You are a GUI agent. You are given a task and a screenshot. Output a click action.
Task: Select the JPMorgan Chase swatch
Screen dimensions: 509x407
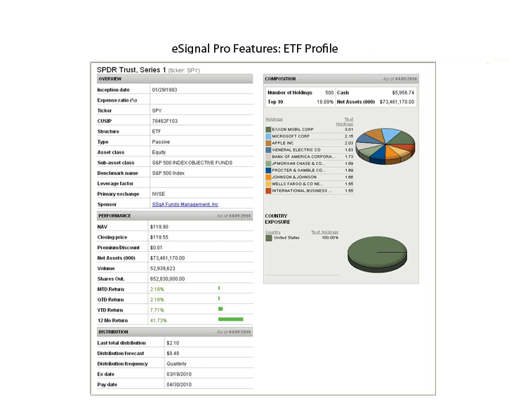(x=268, y=164)
